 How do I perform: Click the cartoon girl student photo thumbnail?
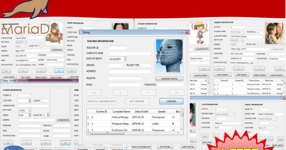coord(199,33)
